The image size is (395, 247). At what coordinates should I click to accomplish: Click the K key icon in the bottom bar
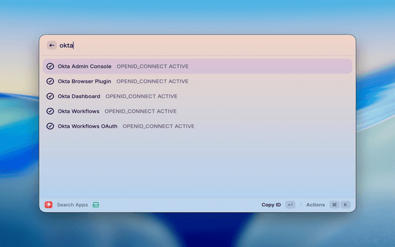pyautogui.click(x=345, y=204)
